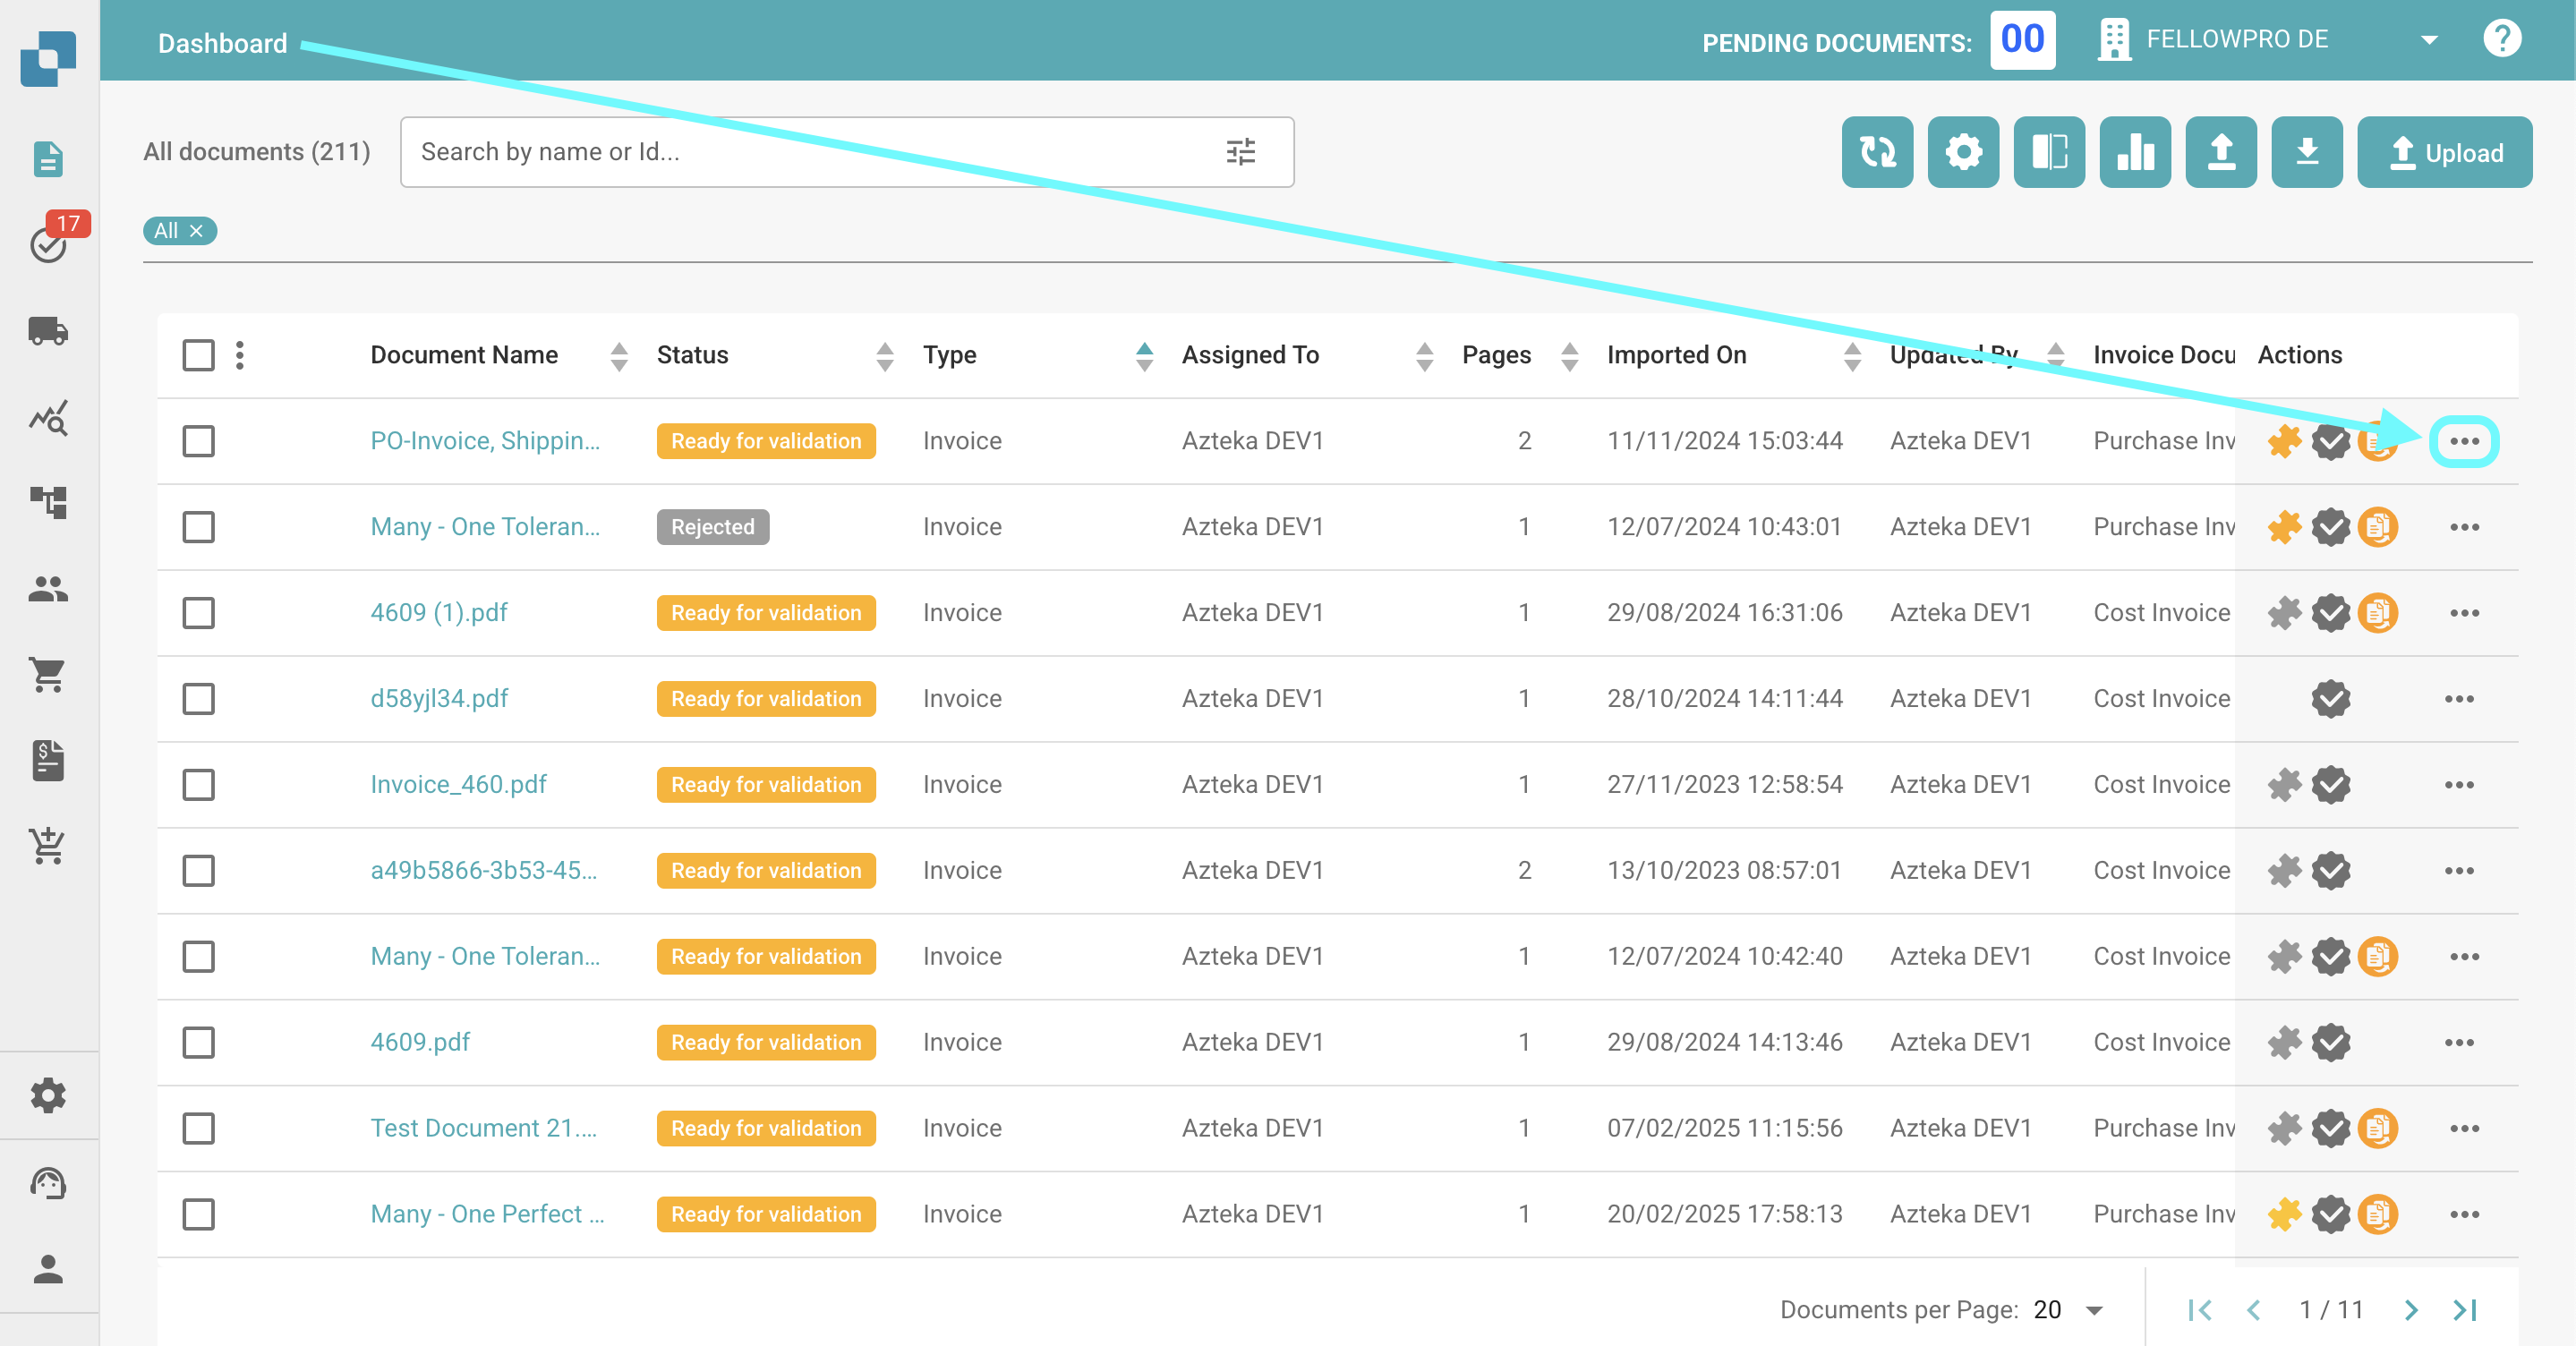This screenshot has height=1346, width=2576.
Task: Click the Upload button
Action: coord(2444,152)
